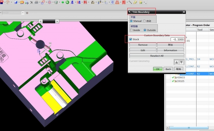The width and height of the screenshot is (214, 131).
Task: Open dropdown arrow beside red crosshair icon
Action: point(53,2)
